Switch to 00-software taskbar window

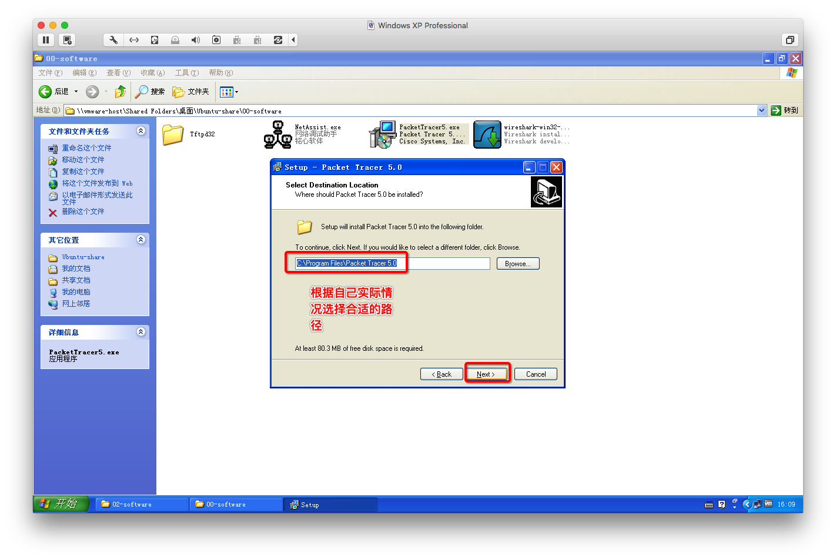click(236, 504)
